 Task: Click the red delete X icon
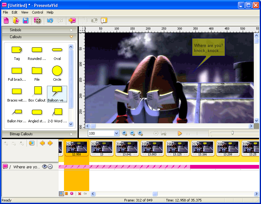coord(80,194)
